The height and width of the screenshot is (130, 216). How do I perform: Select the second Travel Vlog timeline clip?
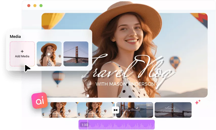96,110
